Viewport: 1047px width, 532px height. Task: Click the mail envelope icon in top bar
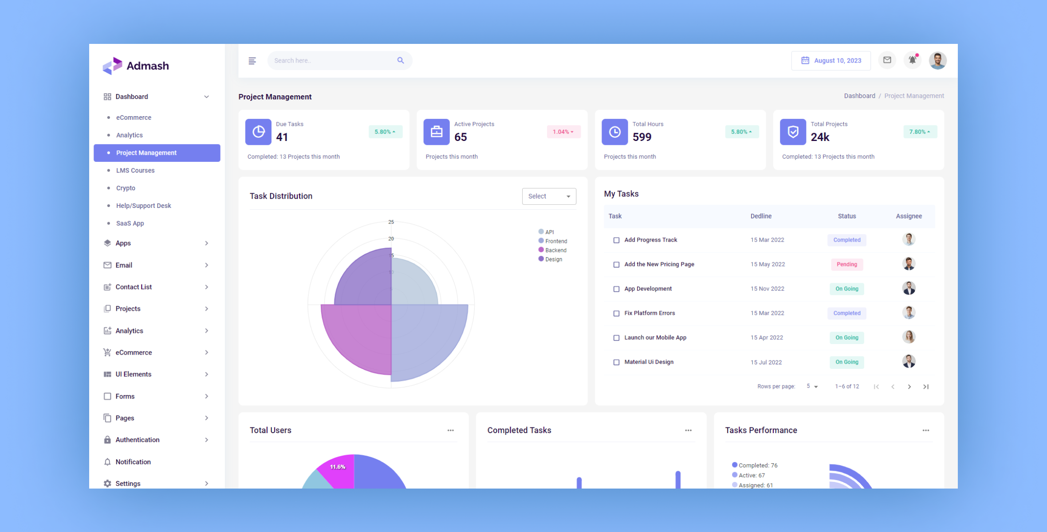887,60
